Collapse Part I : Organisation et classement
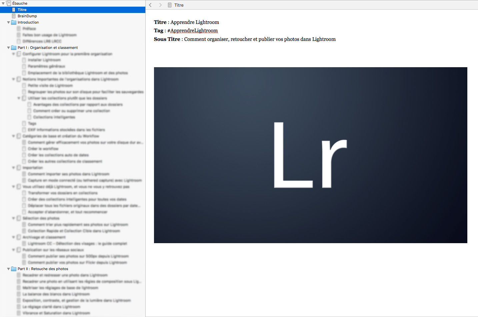478x317 pixels. 8,47
